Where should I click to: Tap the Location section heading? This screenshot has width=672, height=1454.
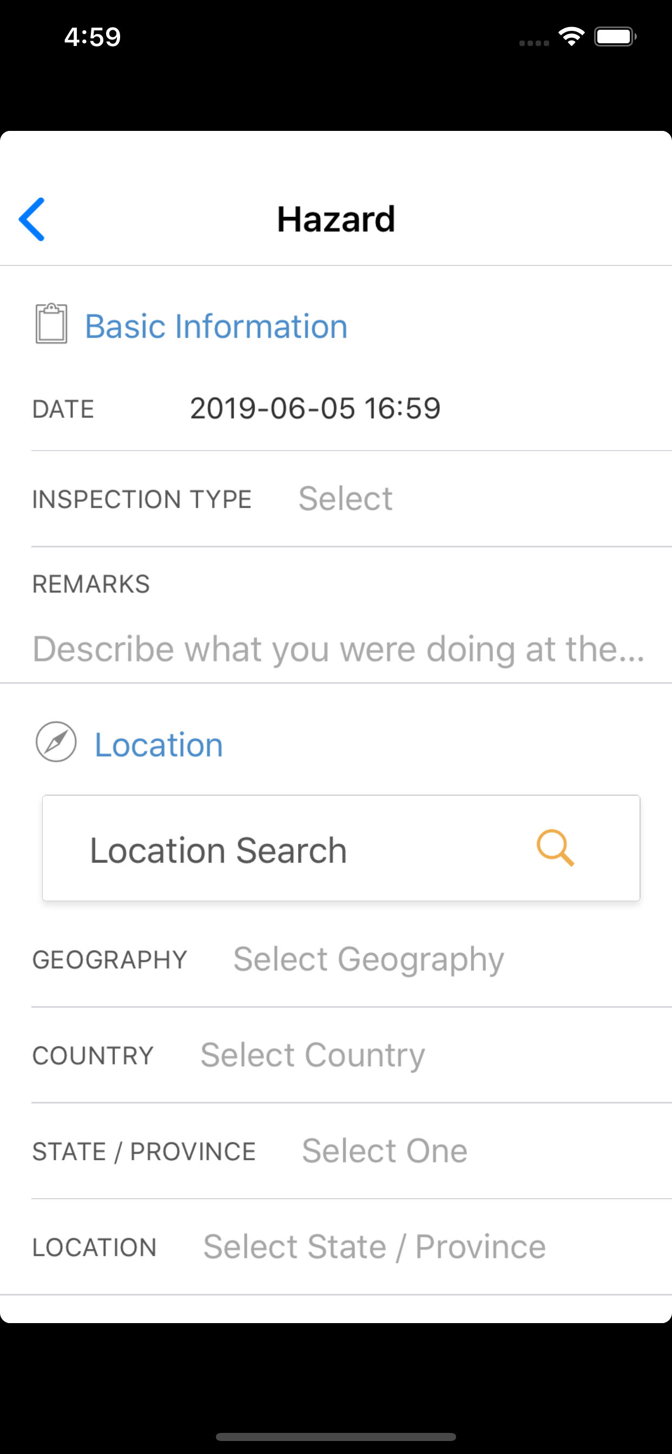[159, 744]
